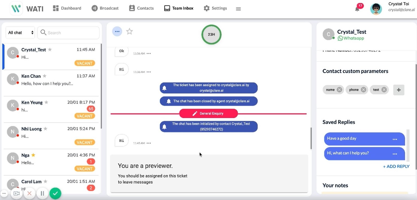Open recorder more options dots
Image resolution: width=417 pixels, height=200 pixels.
(4, 193)
